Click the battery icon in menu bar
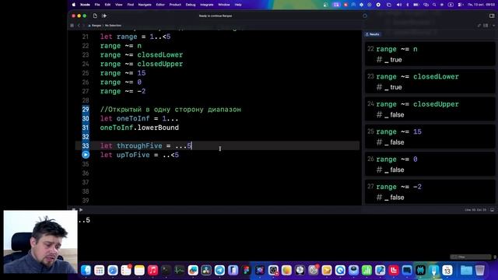The image size is (498, 280). (416, 5)
